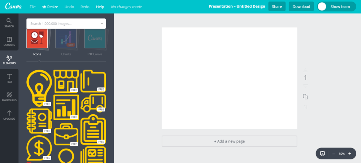Open the File menu
Image resolution: width=361 pixels, height=163 pixels.
tap(32, 7)
